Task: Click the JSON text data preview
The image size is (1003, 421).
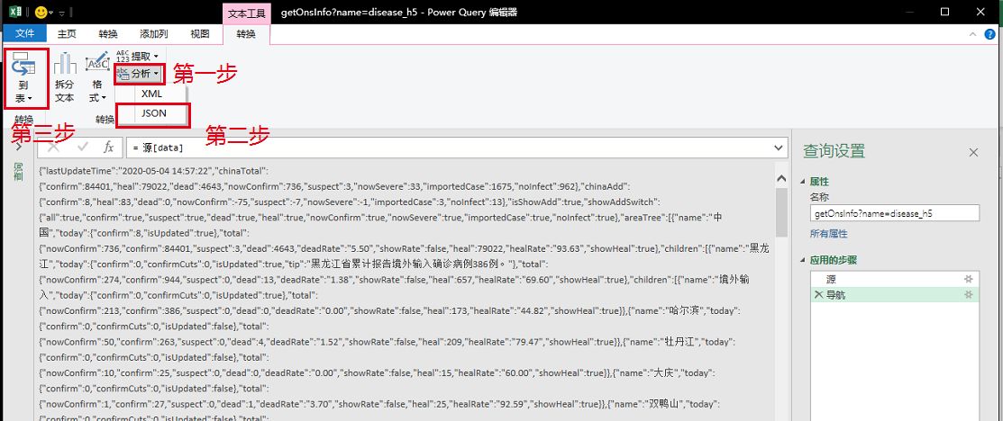Action: pyautogui.click(x=405, y=294)
